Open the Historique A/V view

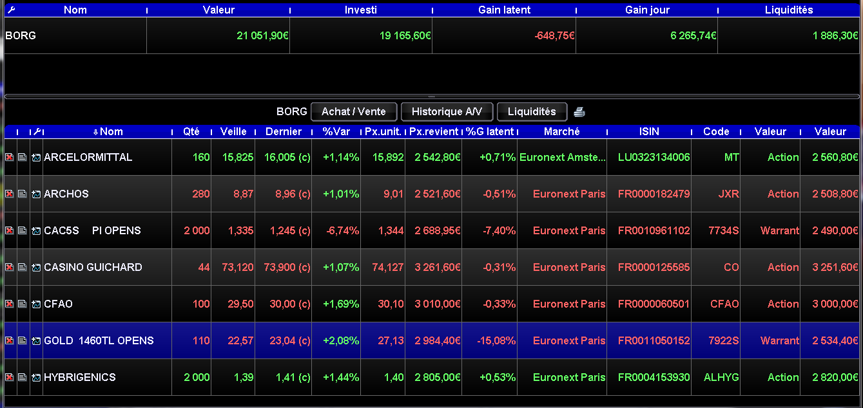[x=447, y=111]
